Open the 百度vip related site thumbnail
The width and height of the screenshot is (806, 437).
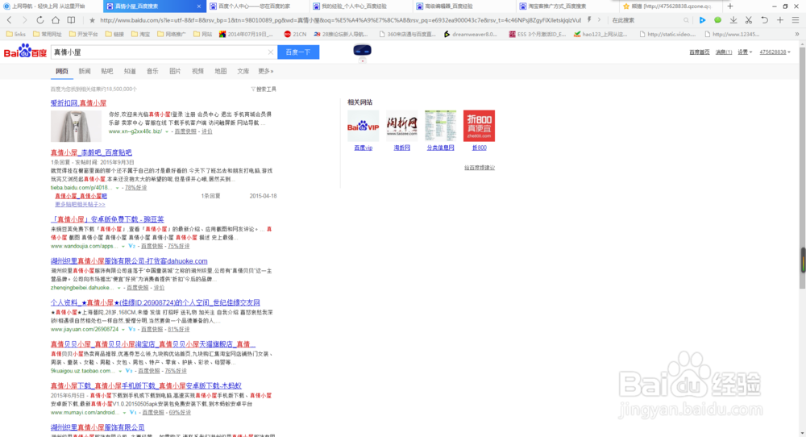[363, 126]
